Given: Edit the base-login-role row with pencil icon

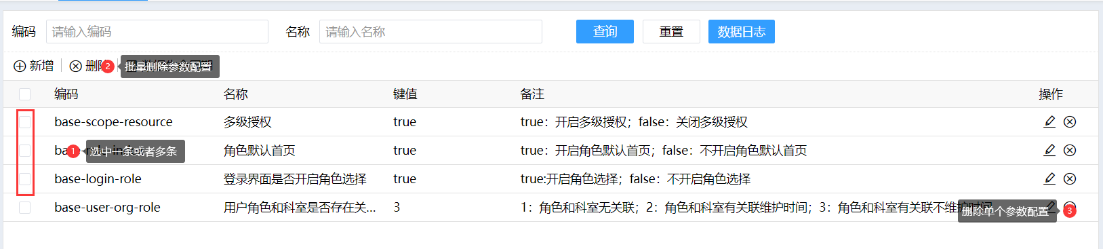Looking at the screenshot, I should (x=1049, y=179).
